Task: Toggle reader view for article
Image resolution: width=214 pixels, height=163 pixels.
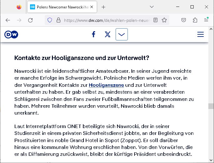Action: pyautogui.click(x=155, y=20)
